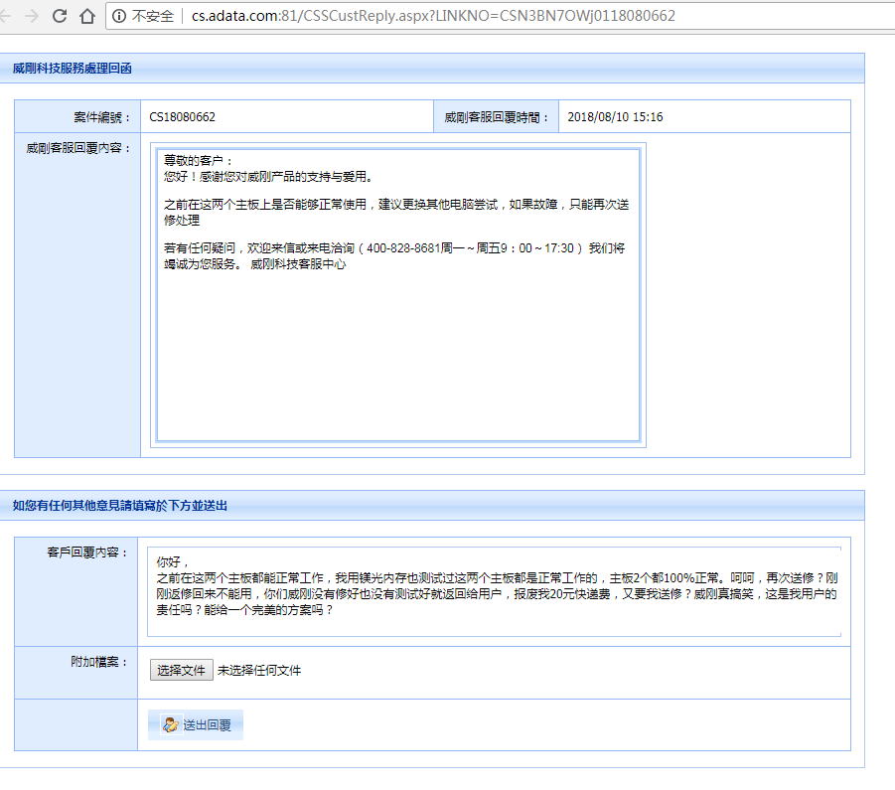Click inside the 客戶回覆內容 text area
The width and height of the screenshot is (895, 790).
tap(495, 592)
